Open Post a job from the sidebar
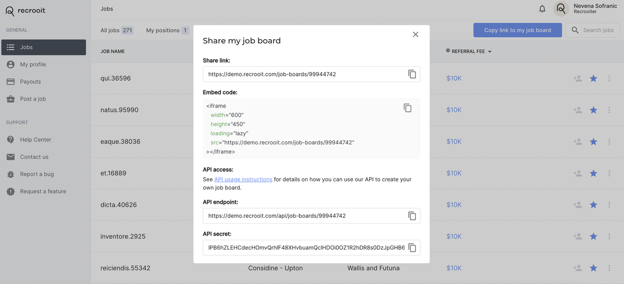The image size is (624, 284). (33, 99)
